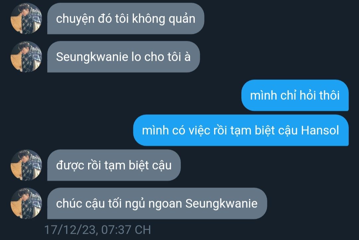The image size is (359, 240).
Task: Tap profile picture next to "Seungkwanie lo cho tôi à"
Action: point(26,57)
